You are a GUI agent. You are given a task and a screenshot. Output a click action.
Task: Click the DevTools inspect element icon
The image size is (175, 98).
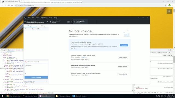coord(2,50)
